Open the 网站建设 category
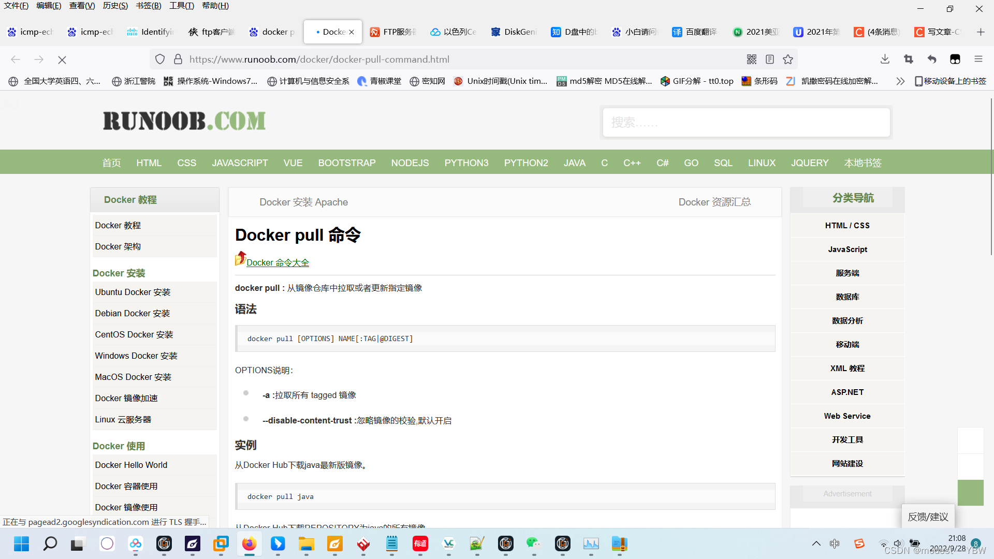The width and height of the screenshot is (994, 559). (x=847, y=464)
